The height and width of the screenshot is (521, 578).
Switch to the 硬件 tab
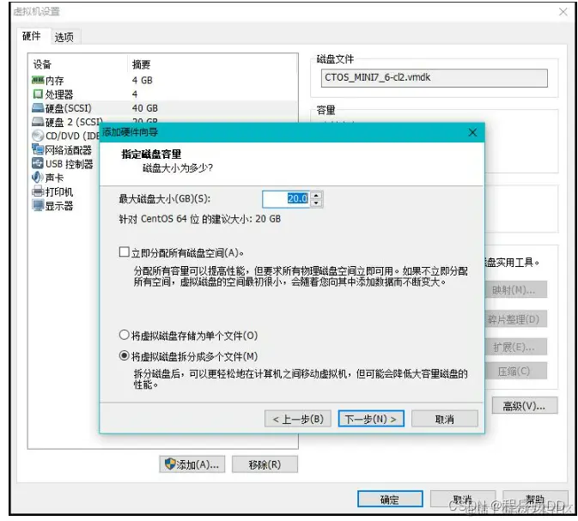coord(32,36)
